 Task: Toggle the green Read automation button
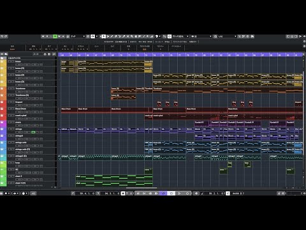tap(55, 36)
